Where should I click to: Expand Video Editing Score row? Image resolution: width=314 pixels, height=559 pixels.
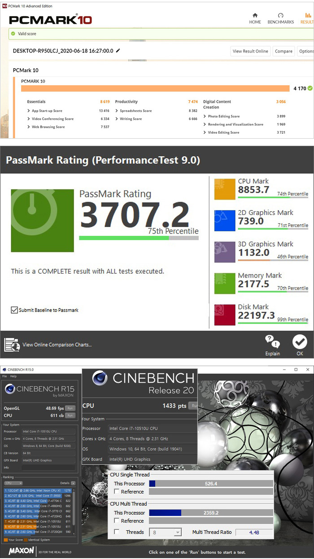pyautogui.click(x=205, y=132)
